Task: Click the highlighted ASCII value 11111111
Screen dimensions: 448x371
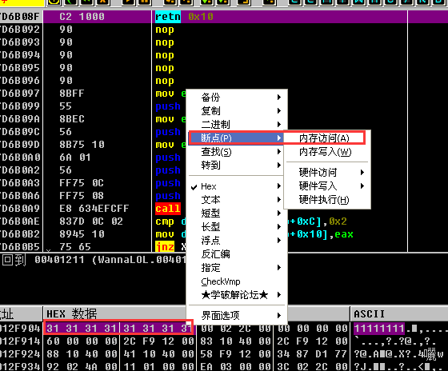Action: point(379,329)
